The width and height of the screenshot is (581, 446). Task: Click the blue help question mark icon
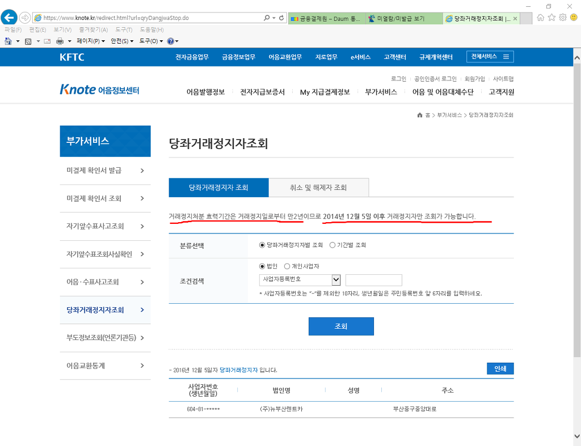point(170,41)
